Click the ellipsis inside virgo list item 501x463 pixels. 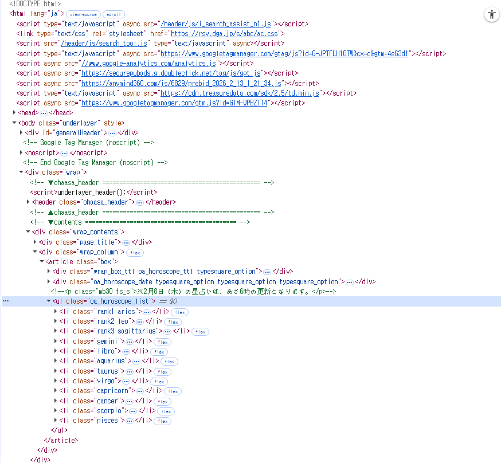tap(126, 382)
